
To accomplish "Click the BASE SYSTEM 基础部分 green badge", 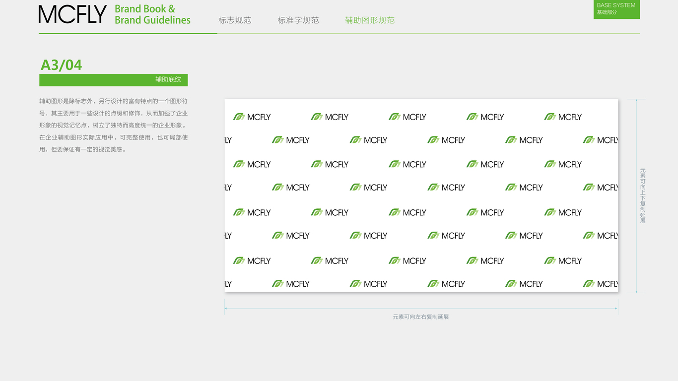I will [616, 9].
